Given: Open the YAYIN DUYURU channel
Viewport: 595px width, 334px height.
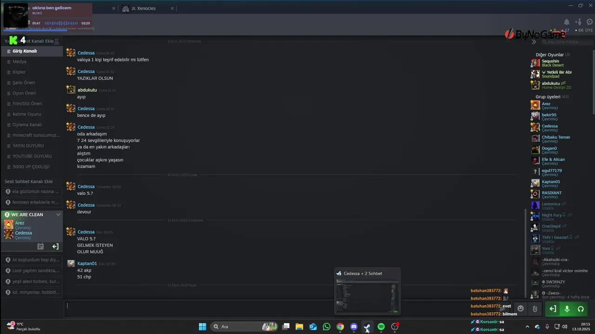Looking at the screenshot, I should (x=32, y=146).
